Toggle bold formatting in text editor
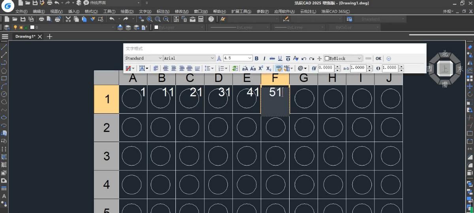Image resolution: width=474 pixels, height=213 pixels. (x=256, y=58)
